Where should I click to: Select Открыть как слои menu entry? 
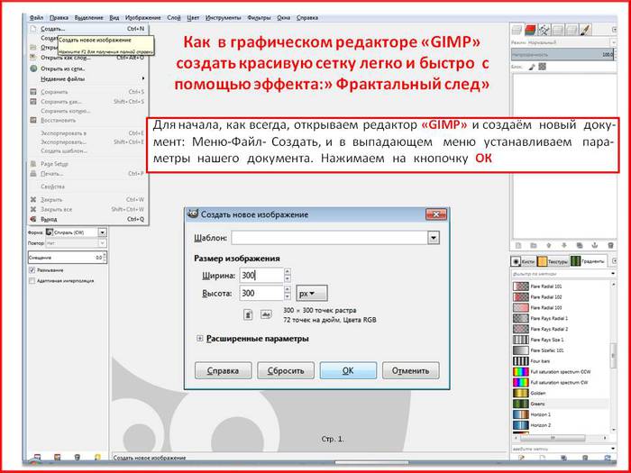[87, 58]
